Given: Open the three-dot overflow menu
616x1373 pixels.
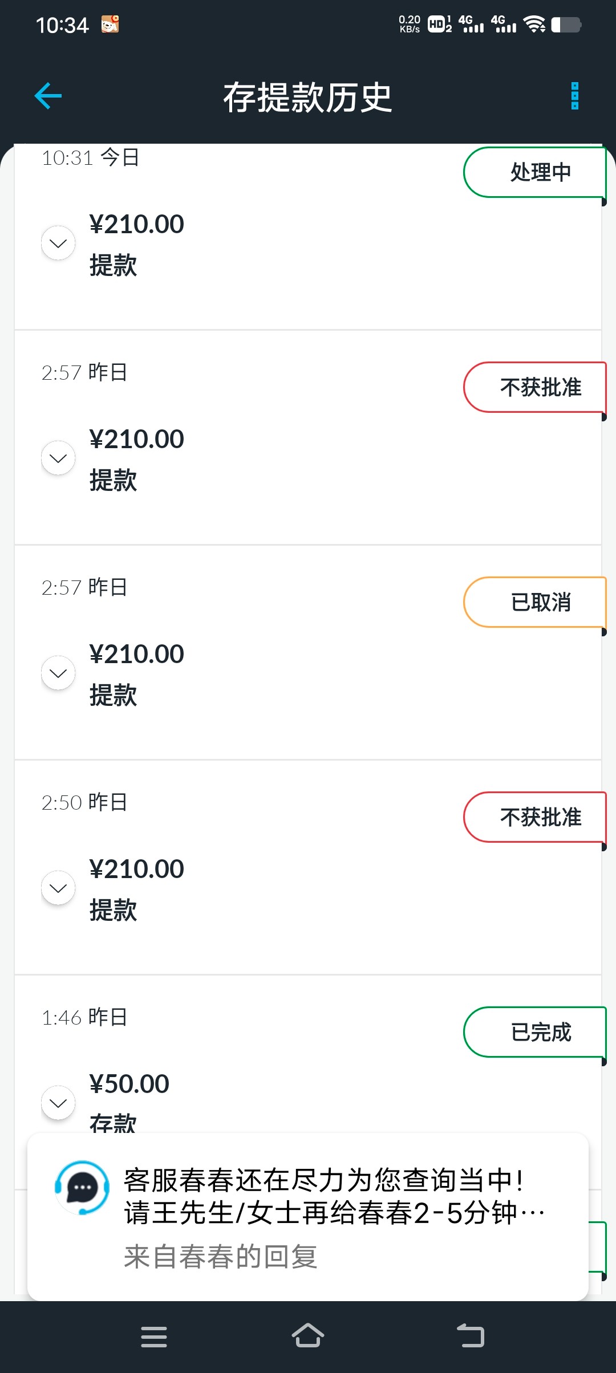Looking at the screenshot, I should tap(574, 96).
